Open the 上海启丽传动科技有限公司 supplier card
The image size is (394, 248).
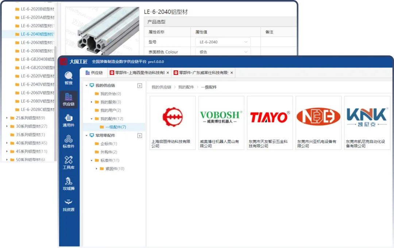tap(173, 123)
